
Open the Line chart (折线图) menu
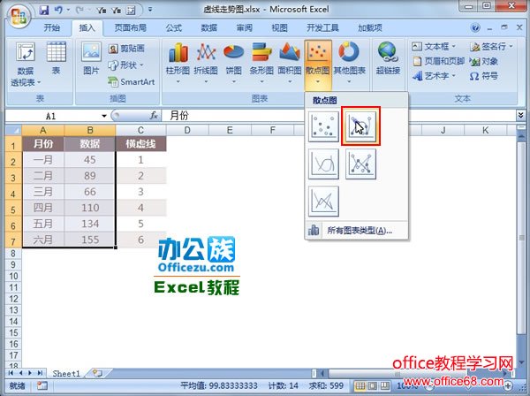pyautogui.click(x=206, y=64)
